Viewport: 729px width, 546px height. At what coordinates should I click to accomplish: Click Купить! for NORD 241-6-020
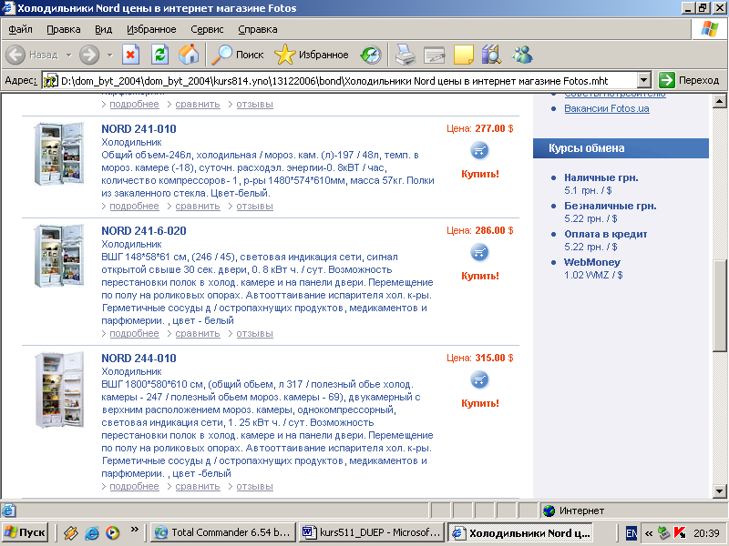pyautogui.click(x=480, y=276)
